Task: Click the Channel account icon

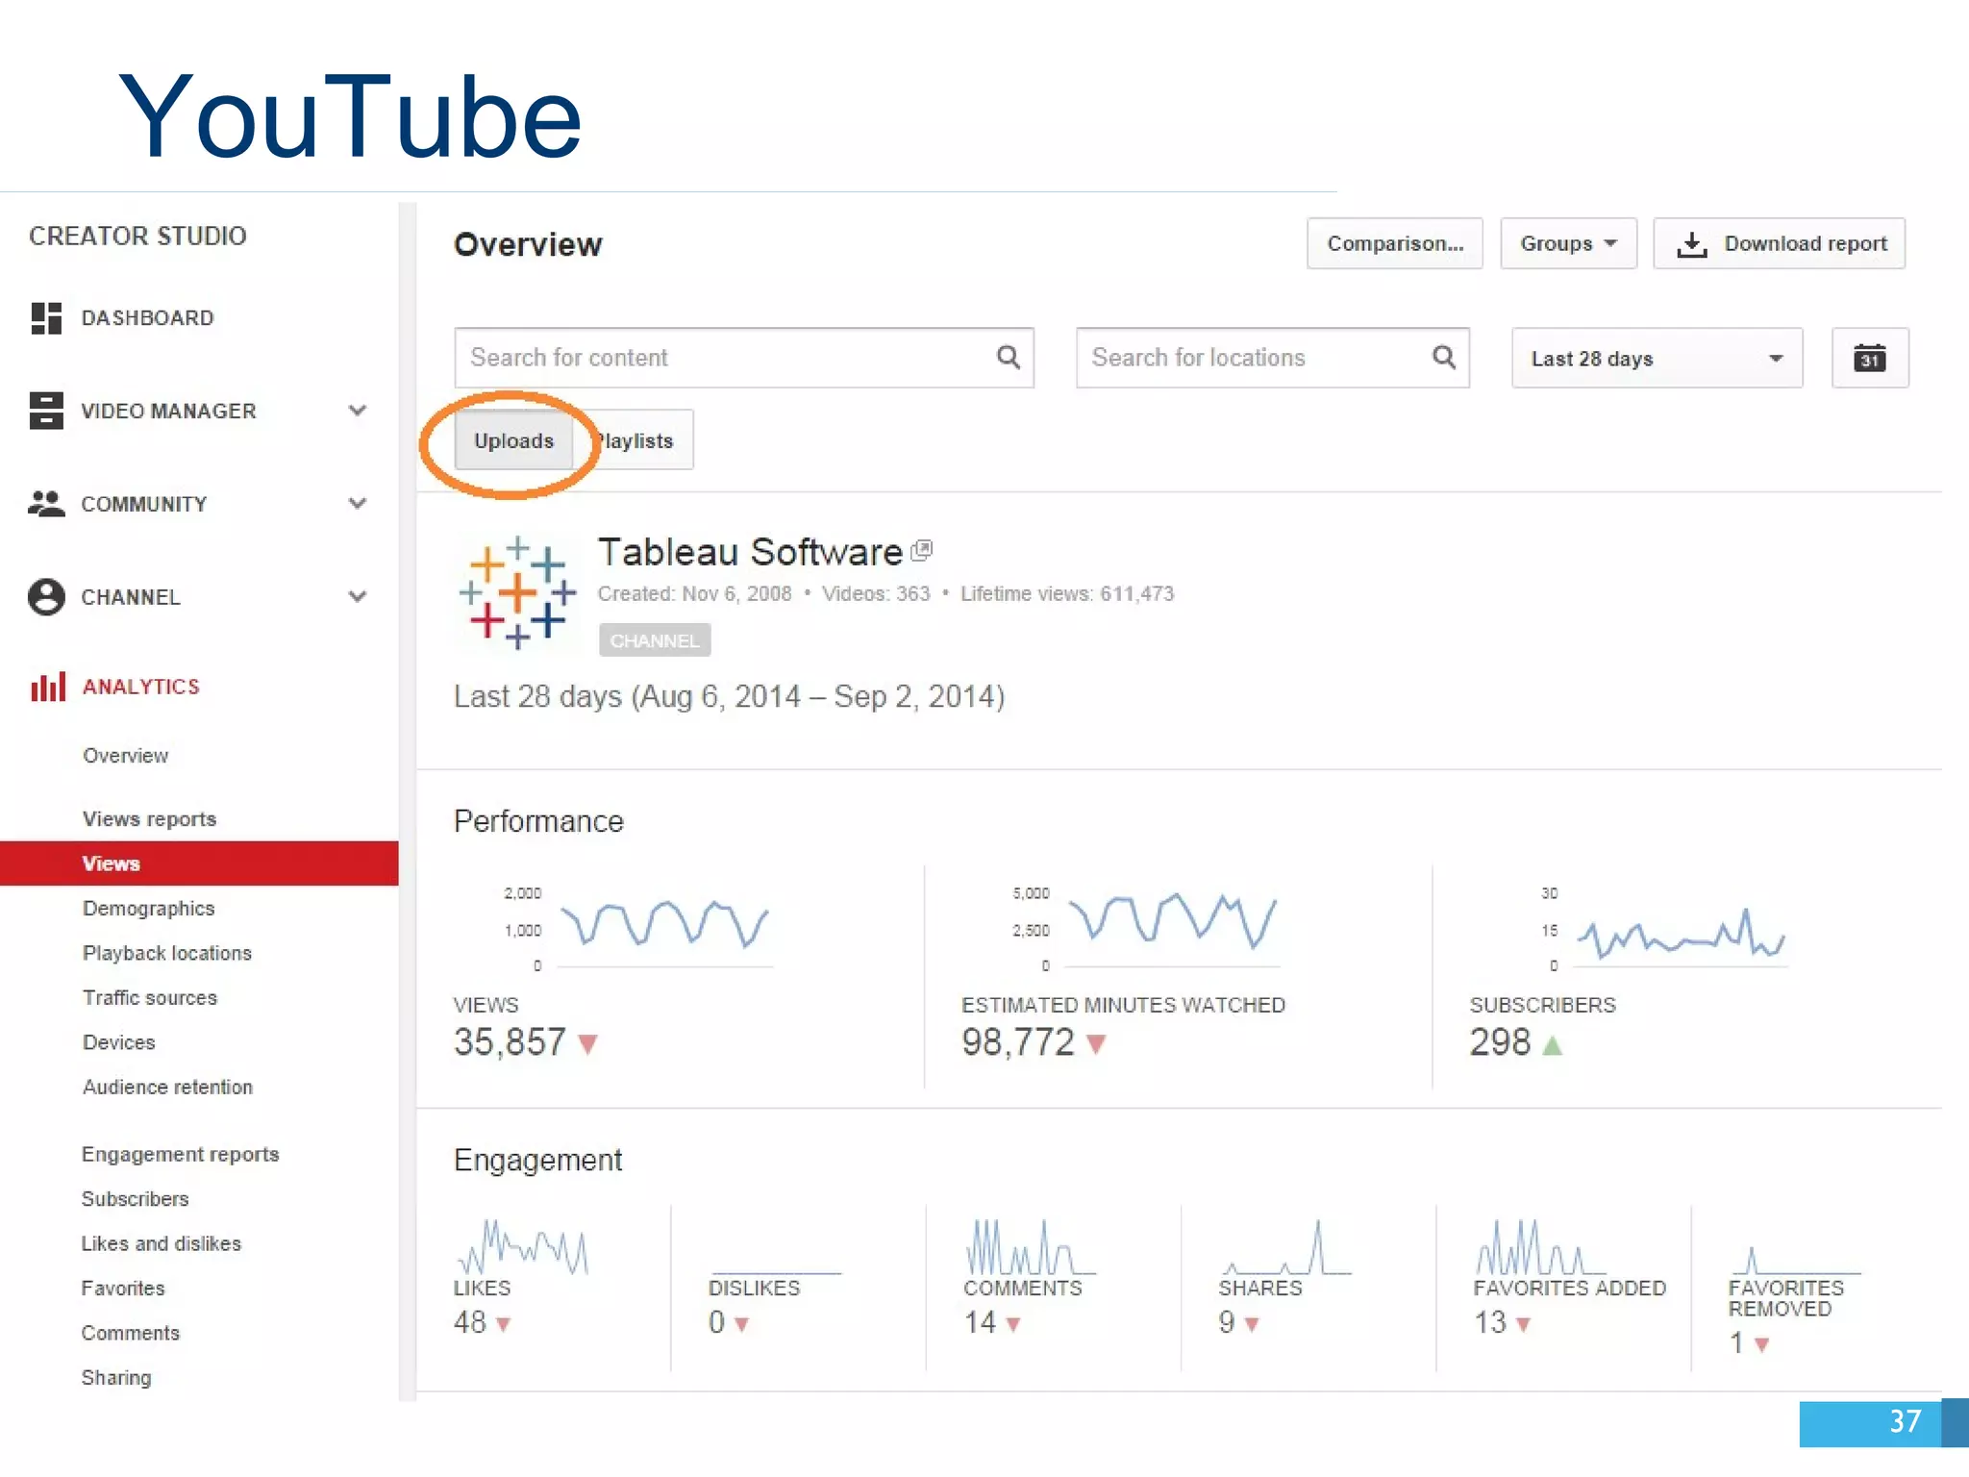Action: [46, 596]
